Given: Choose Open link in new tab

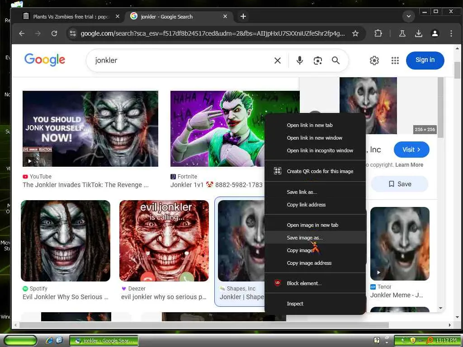Looking at the screenshot, I should point(309,125).
